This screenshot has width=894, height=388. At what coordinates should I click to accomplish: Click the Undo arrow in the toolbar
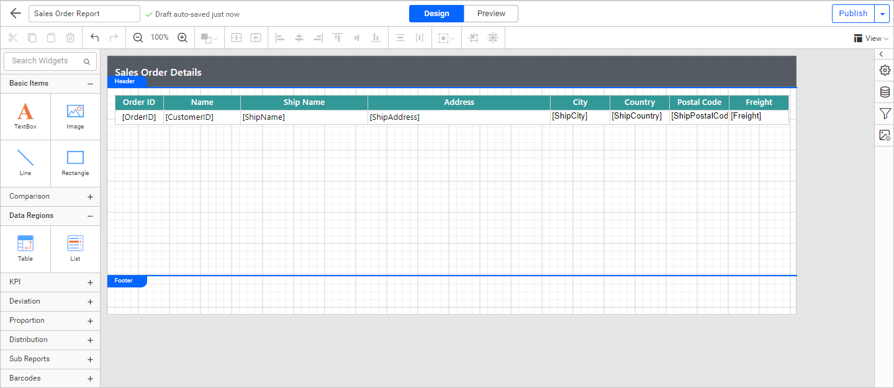[94, 37]
